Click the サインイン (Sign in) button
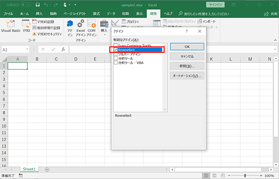The width and height of the screenshot is (279, 179). point(215,5)
